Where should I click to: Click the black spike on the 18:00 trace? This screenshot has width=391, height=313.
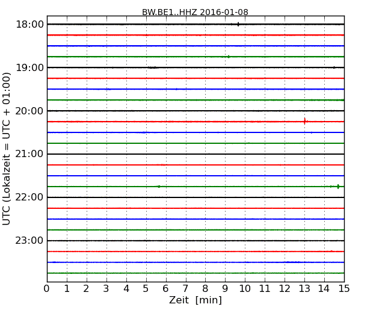click(238, 24)
